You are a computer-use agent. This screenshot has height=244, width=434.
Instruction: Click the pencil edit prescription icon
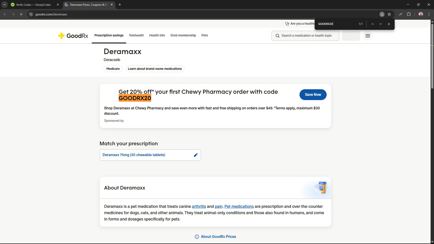[196, 155]
